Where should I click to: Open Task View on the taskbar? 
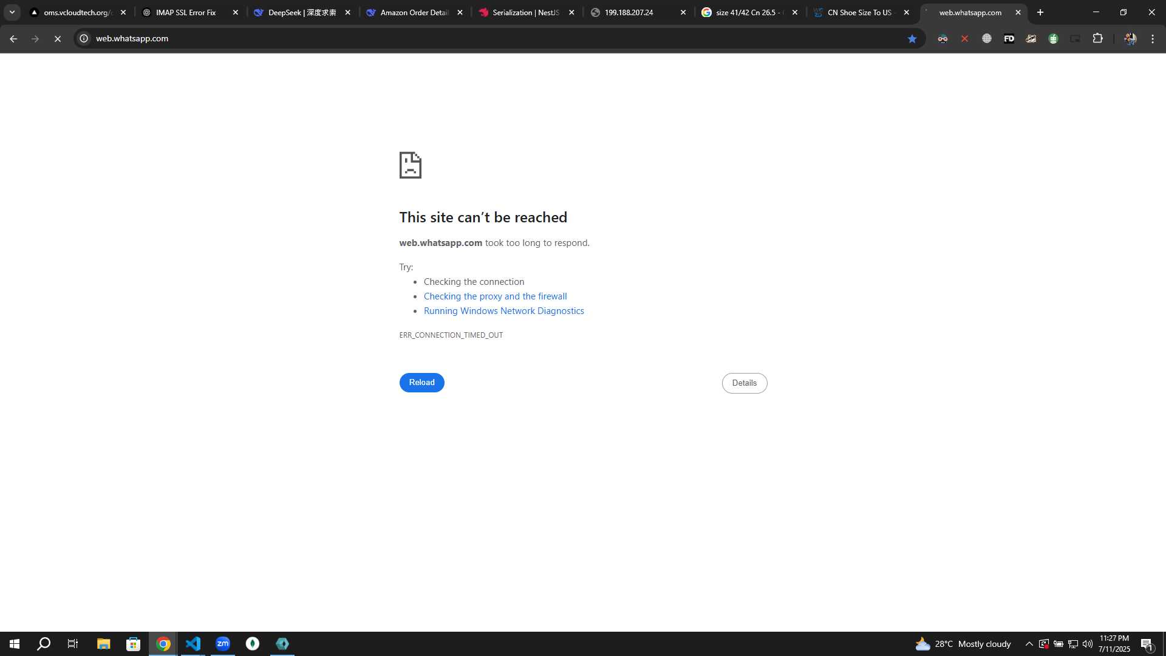click(x=73, y=644)
